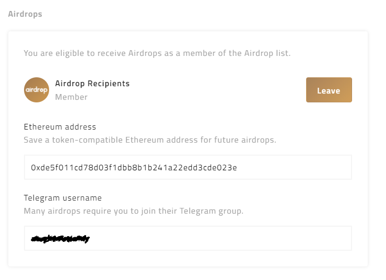Focus the Telegram username input field
386x280 pixels.
click(x=188, y=238)
